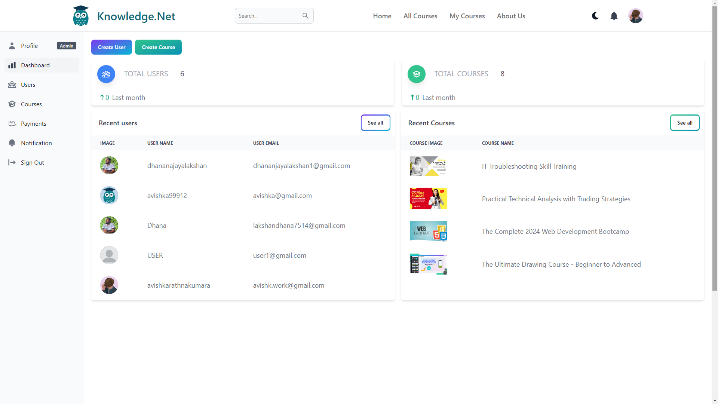Click the Create User button
Image resolution: width=718 pixels, height=404 pixels.
pos(111,47)
